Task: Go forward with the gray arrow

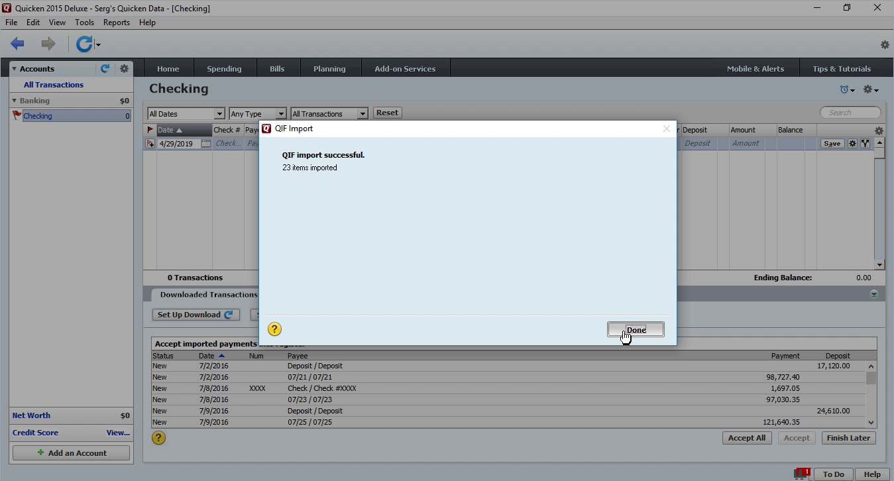Action: (48, 44)
